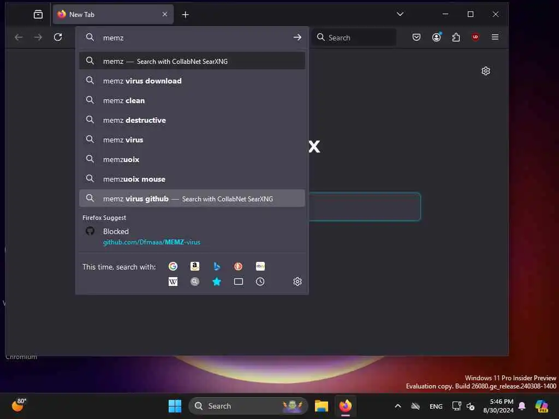Select 'memz — Search with CollabNet SearXNG'

coord(192,61)
